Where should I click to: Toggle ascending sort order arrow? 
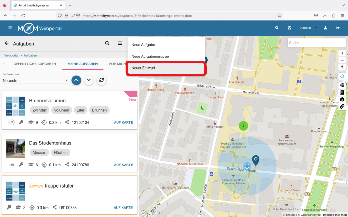coord(76,80)
